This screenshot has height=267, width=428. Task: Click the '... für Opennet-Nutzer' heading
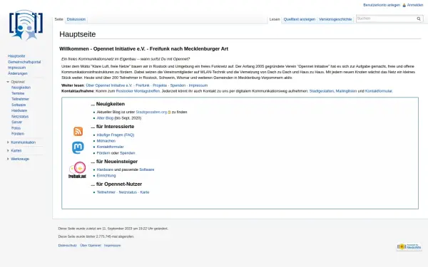[x=116, y=184]
